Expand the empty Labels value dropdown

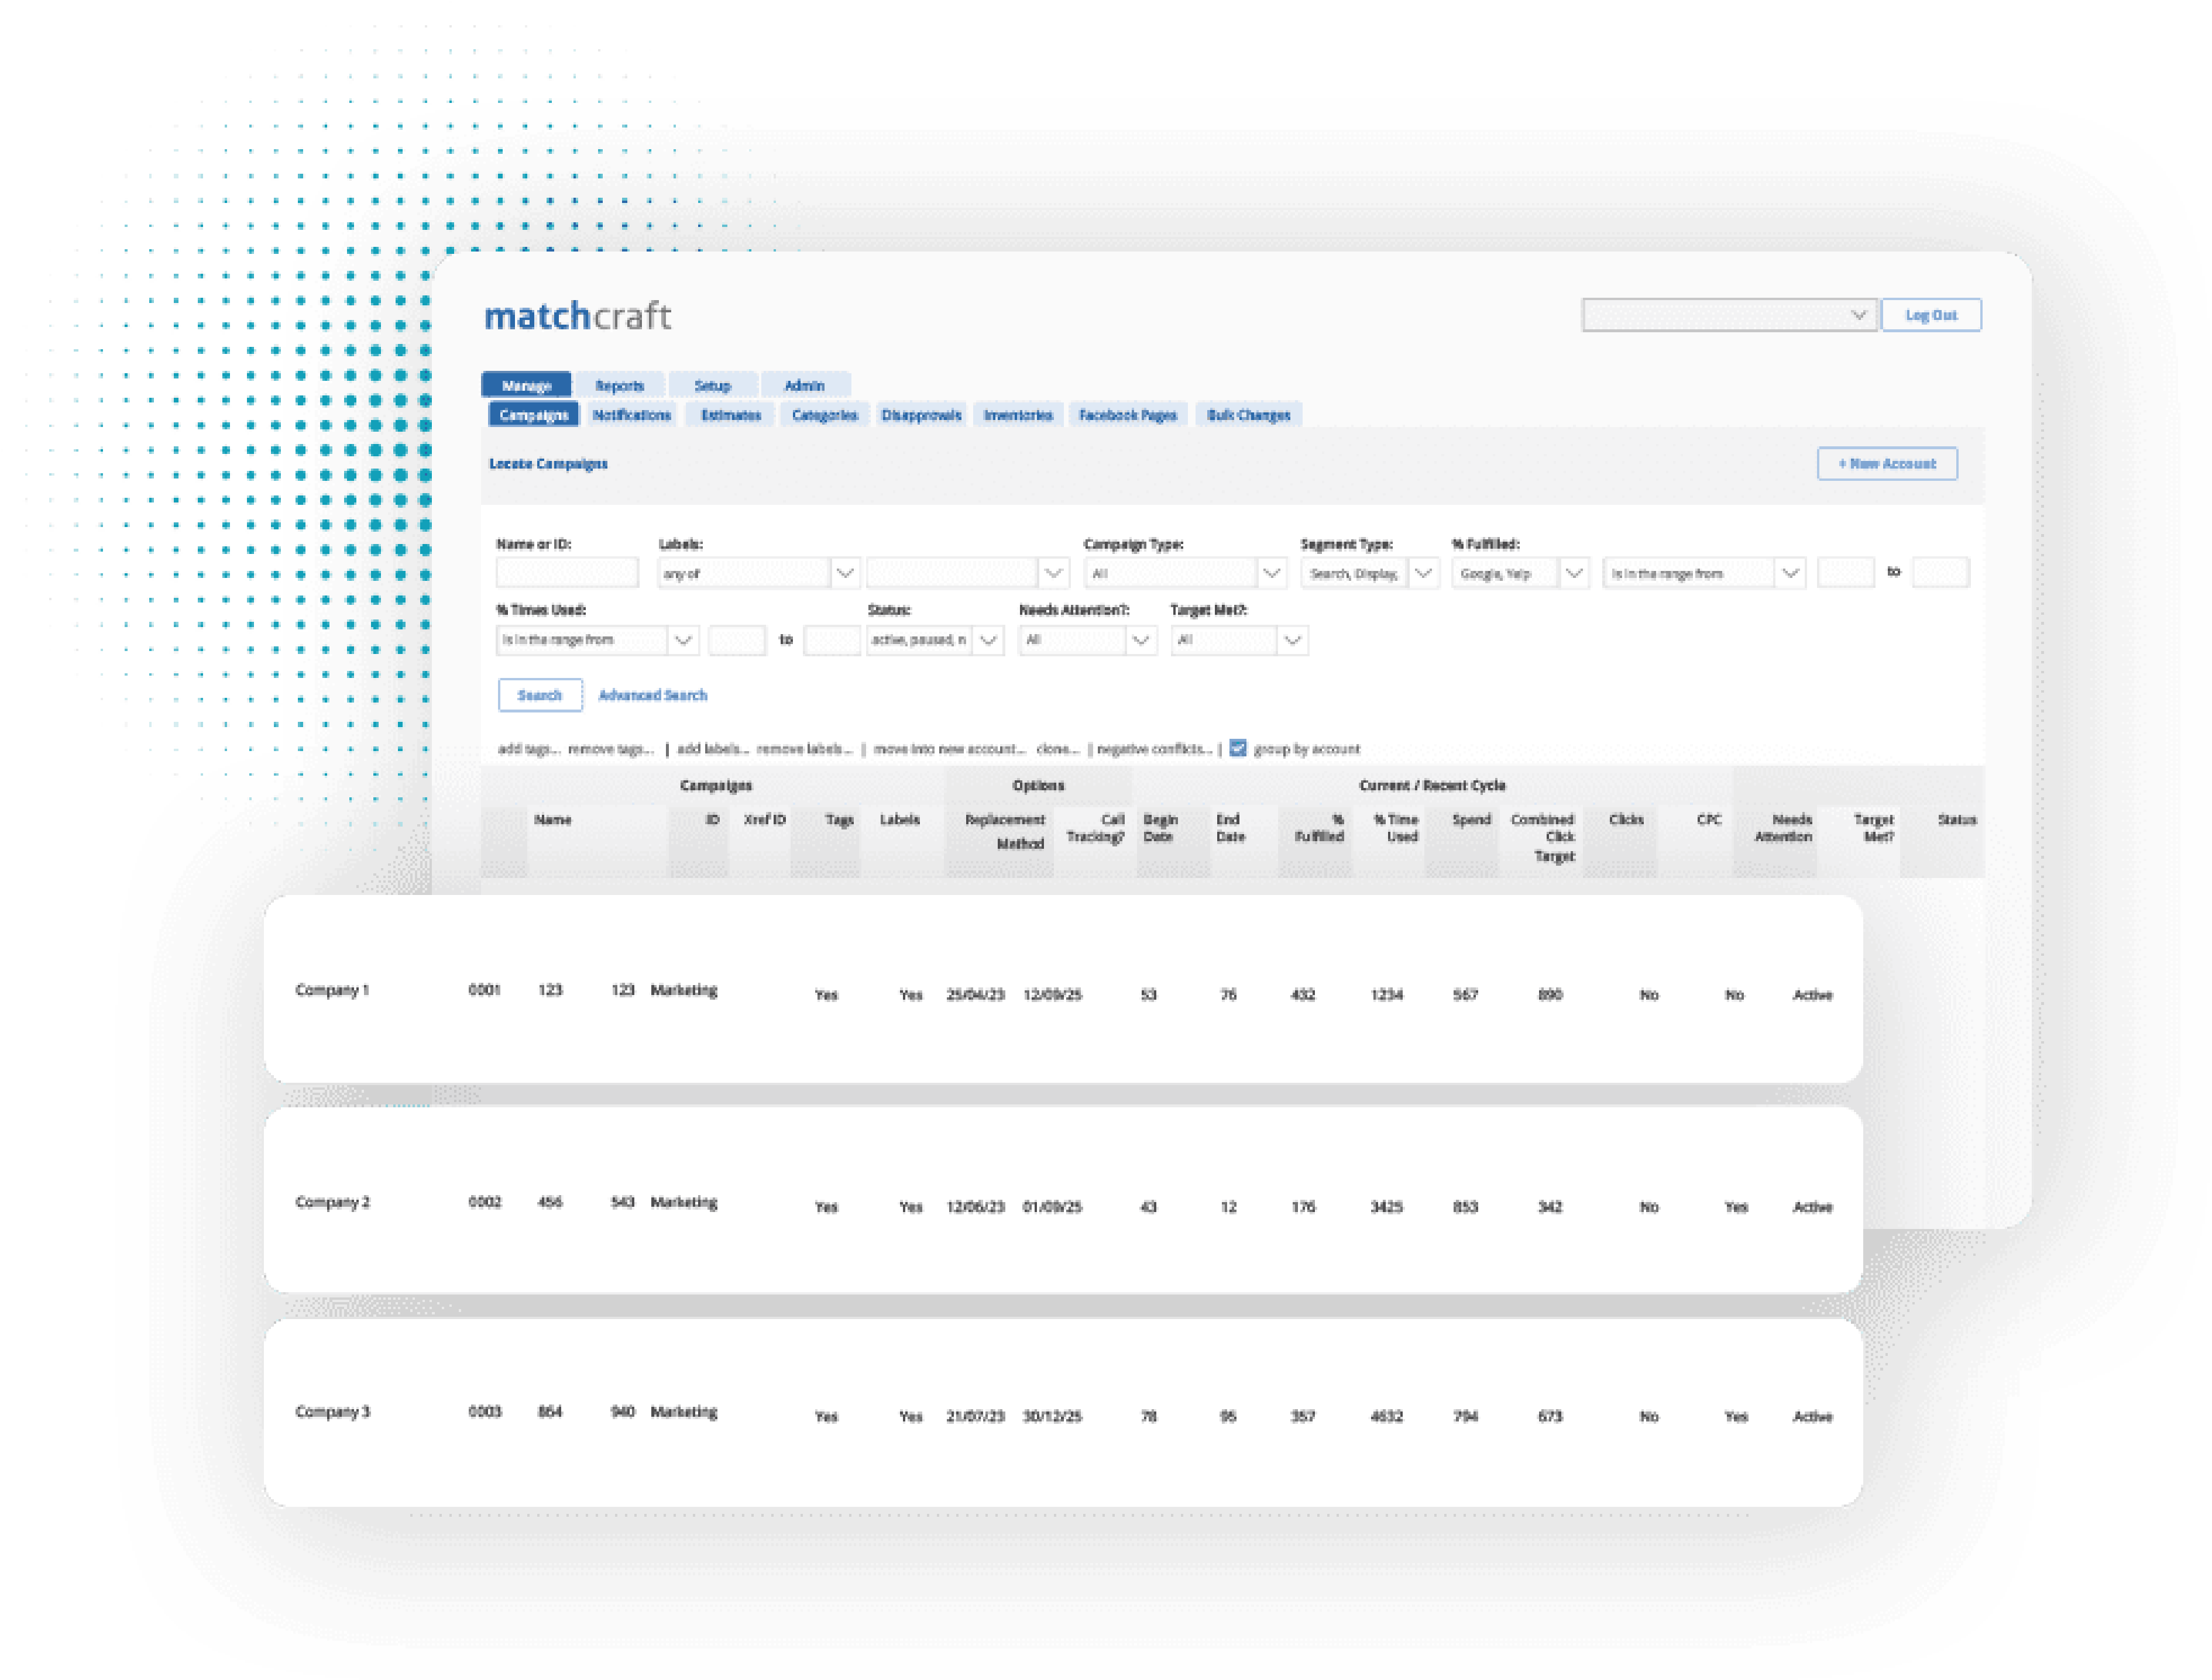[967, 573]
